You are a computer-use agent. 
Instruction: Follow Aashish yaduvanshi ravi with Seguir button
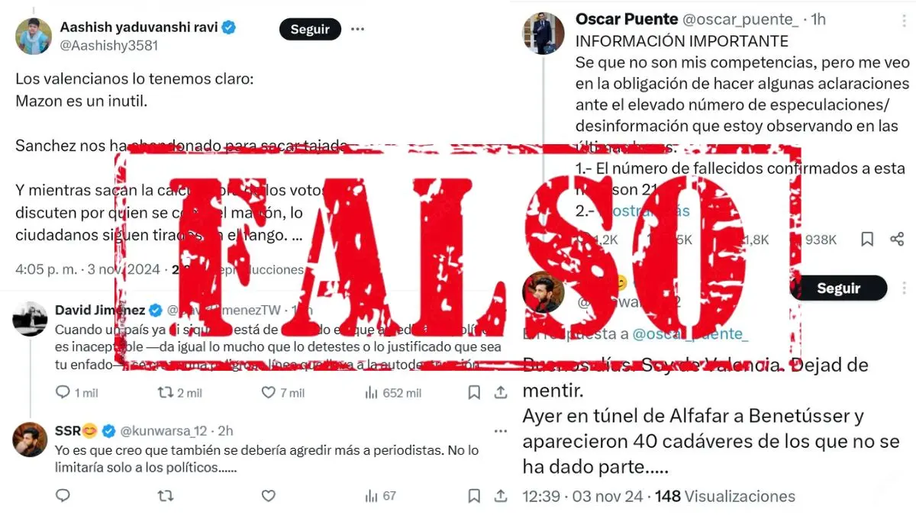(310, 29)
